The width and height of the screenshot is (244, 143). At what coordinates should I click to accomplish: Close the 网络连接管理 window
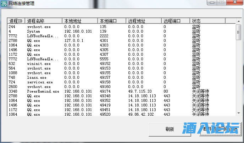pyautogui.click(x=235, y=2)
